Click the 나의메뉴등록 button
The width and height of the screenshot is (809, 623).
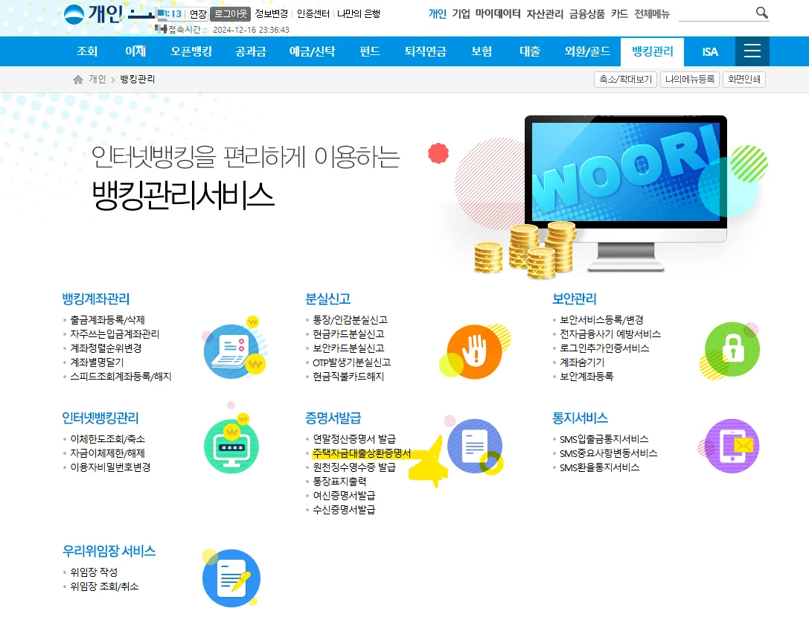coord(690,80)
